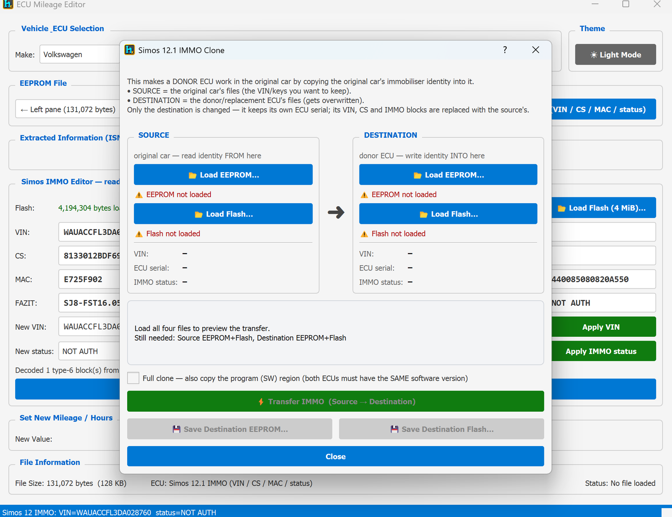Click ECU Mileage Editor title bar app icon
This screenshot has height=517, width=672.
[x=8, y=4]
